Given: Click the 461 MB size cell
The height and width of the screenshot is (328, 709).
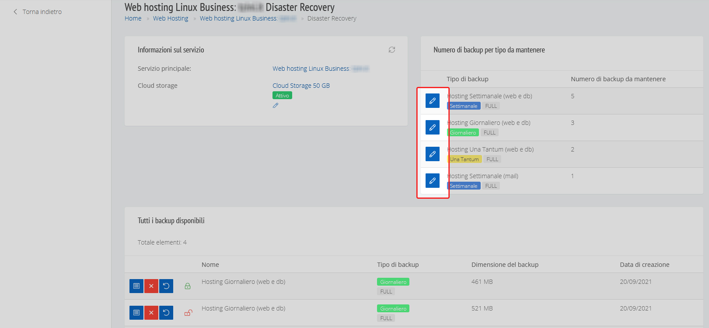Looking at the screenshot, I should point(482,282).
